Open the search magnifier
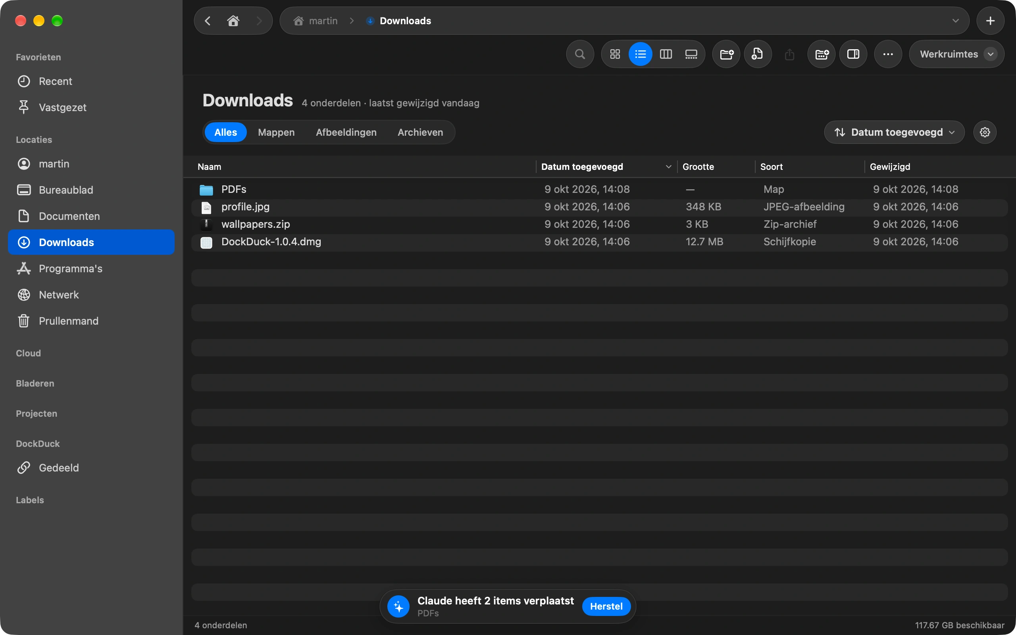The width and height of the screenshot is (1016, 635). pyautogui.click(x=580, y=54)
